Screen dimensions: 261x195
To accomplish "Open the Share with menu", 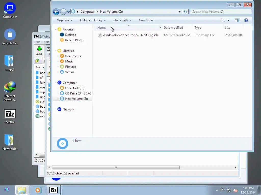I will (122, 20).
